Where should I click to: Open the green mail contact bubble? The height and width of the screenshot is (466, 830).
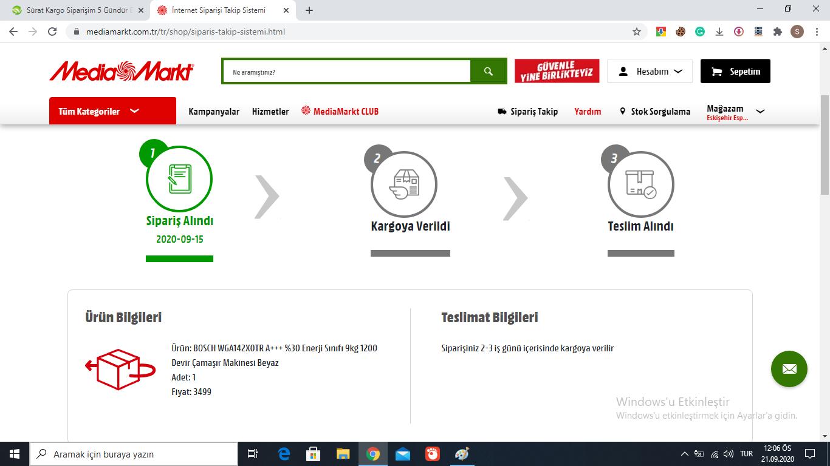click(x=789, y=368)
